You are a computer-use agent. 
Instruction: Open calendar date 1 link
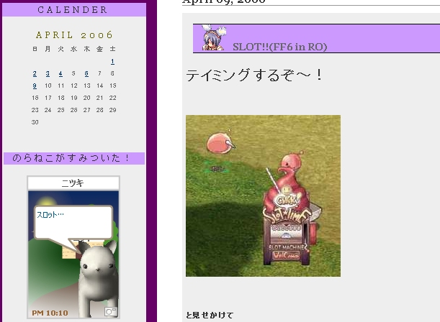pos(112,61)
